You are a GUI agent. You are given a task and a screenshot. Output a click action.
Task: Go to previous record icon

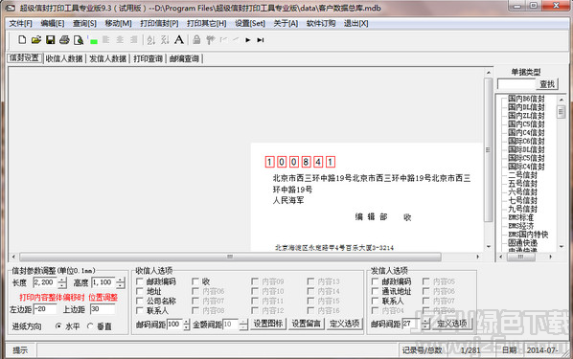coord(236,40)
